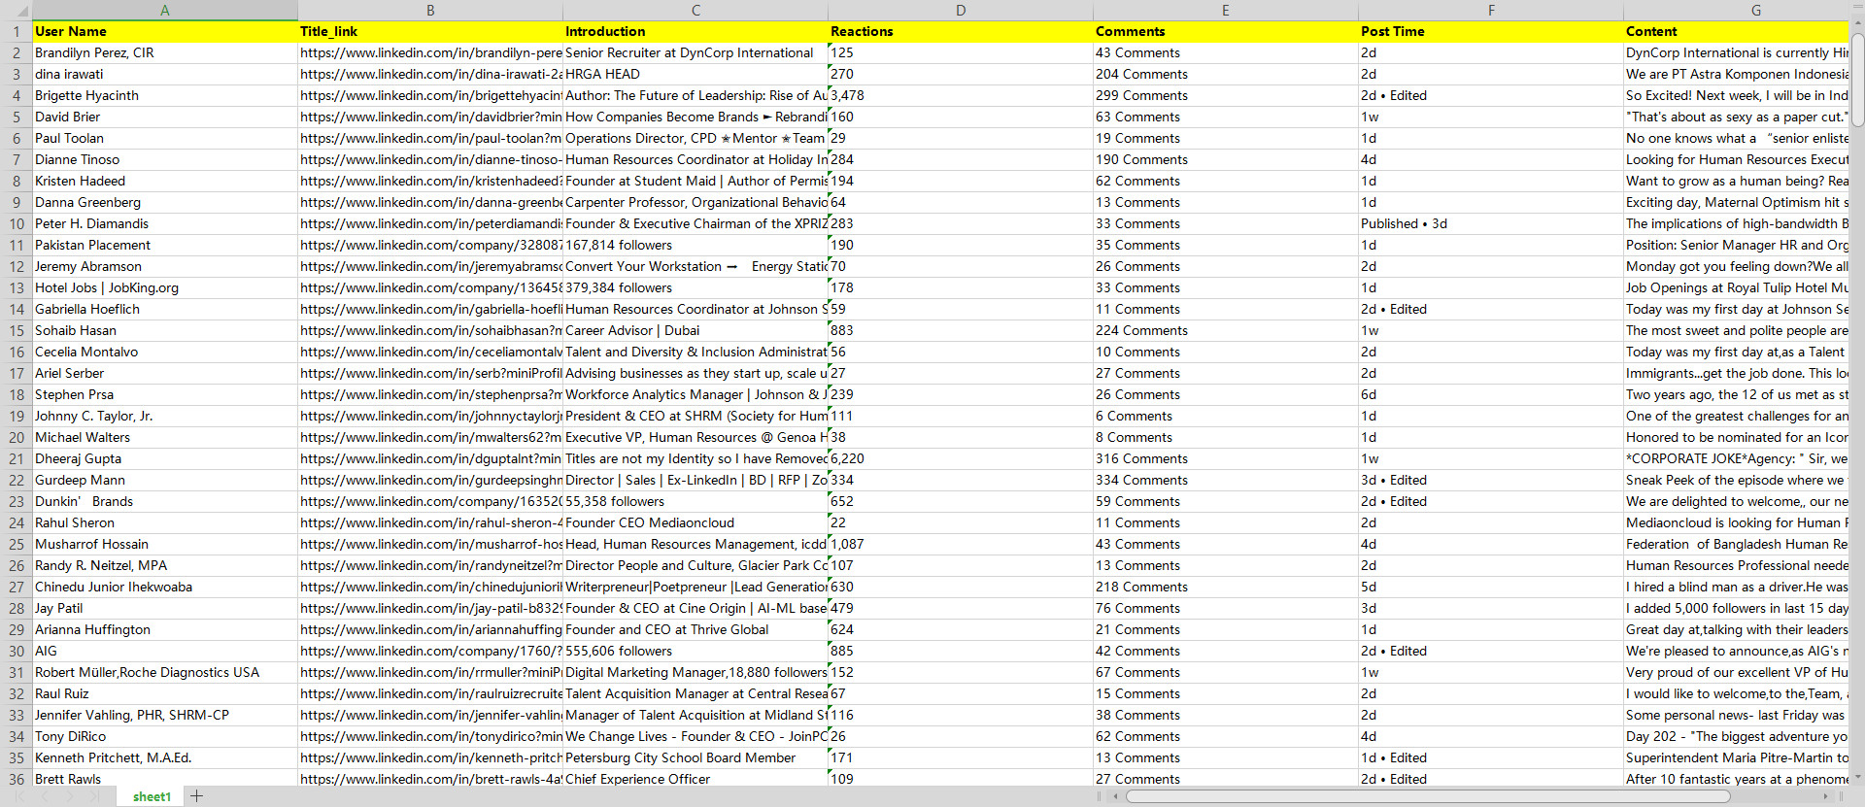The width and height of the screenshot is (1865, 807).
Task: Click the 'Published • 3d' post time cell
Action: click(1490, 223)
